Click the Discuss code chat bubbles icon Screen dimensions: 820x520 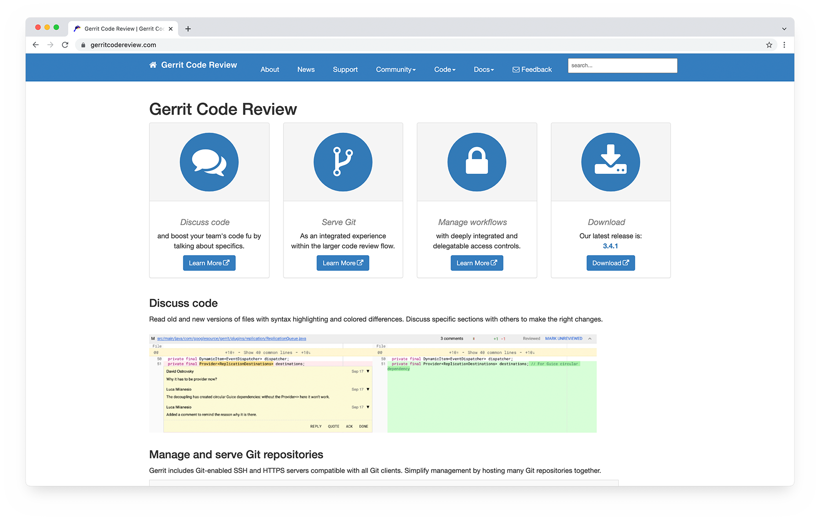coord(209,162)
